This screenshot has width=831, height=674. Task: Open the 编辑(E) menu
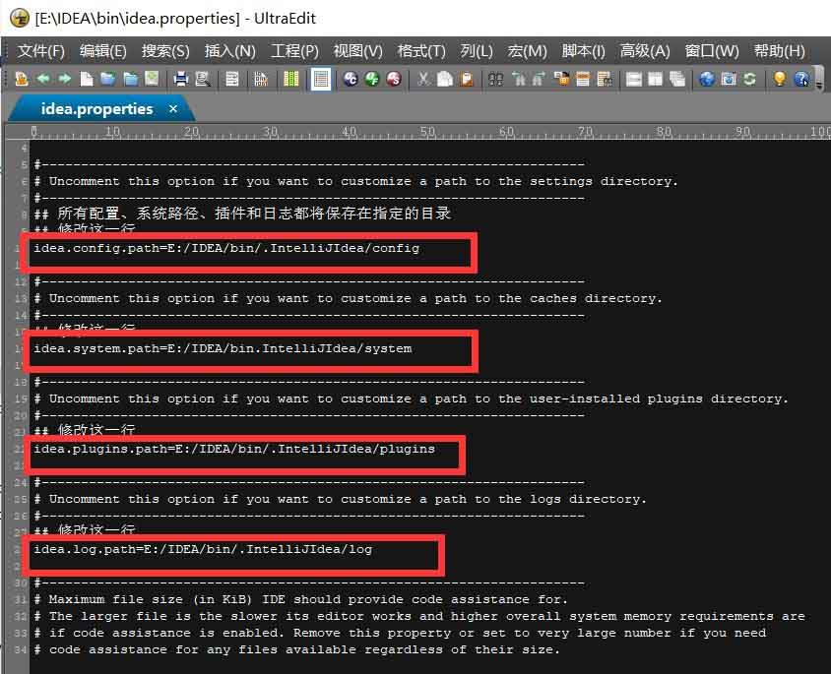click(x=102, y=51)
